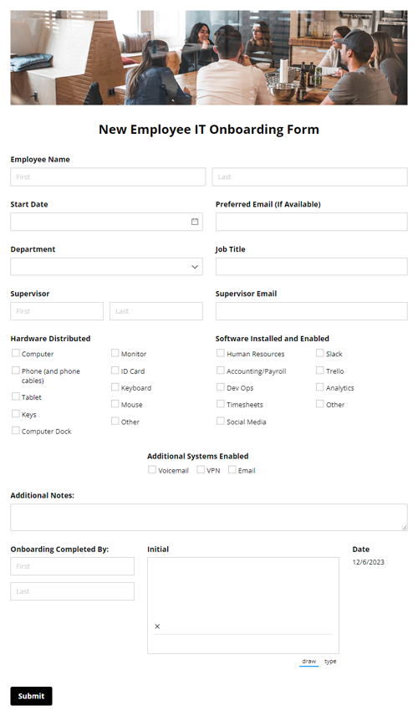Expand the Department dropdown arrow
This screenshot has height=716, width=418.
click(x=195, y=267)
